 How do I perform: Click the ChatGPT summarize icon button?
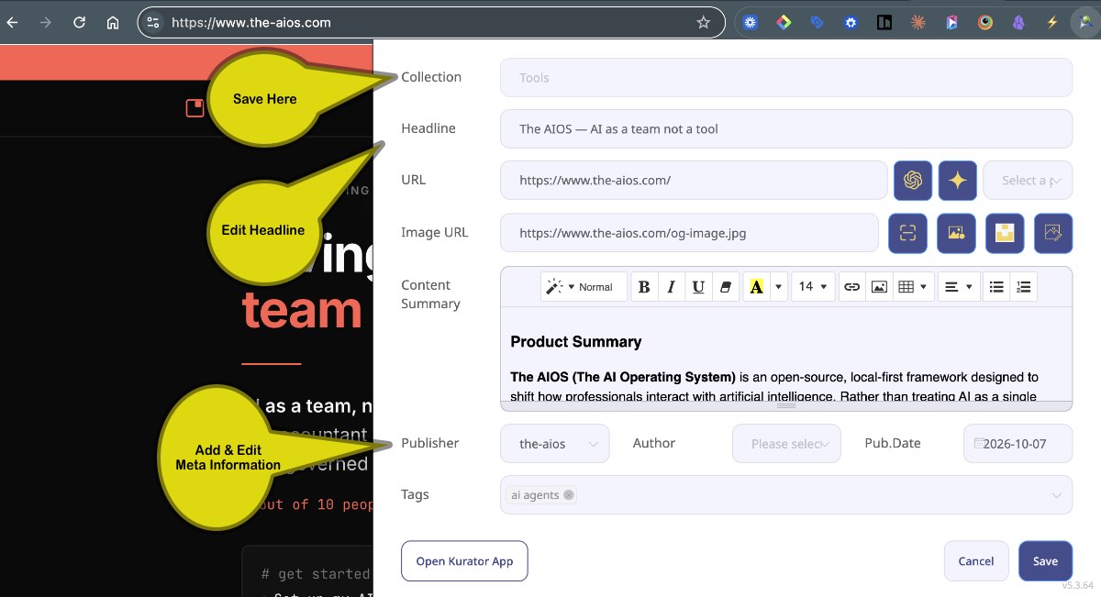pyautogui.click(x=913, y=181)
